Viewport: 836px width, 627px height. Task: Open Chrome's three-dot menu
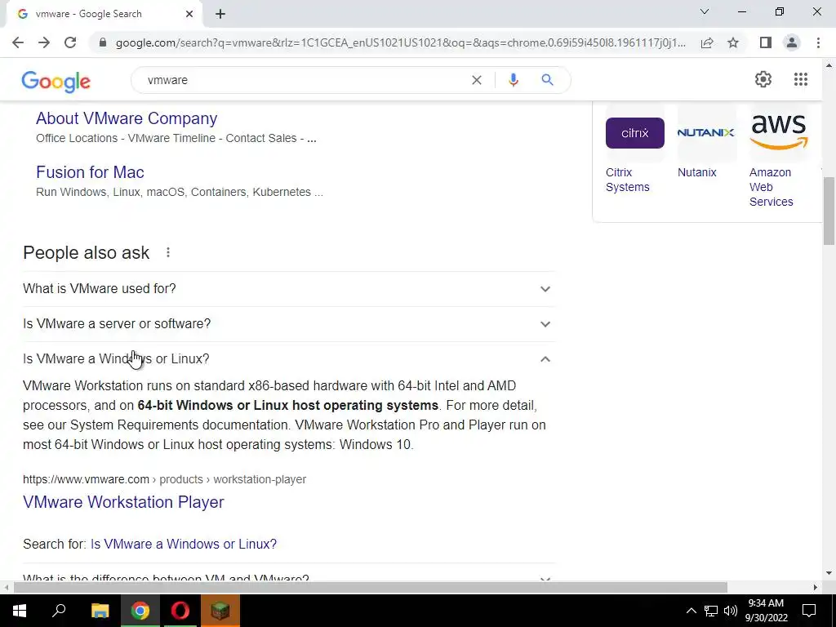(818, 42)
